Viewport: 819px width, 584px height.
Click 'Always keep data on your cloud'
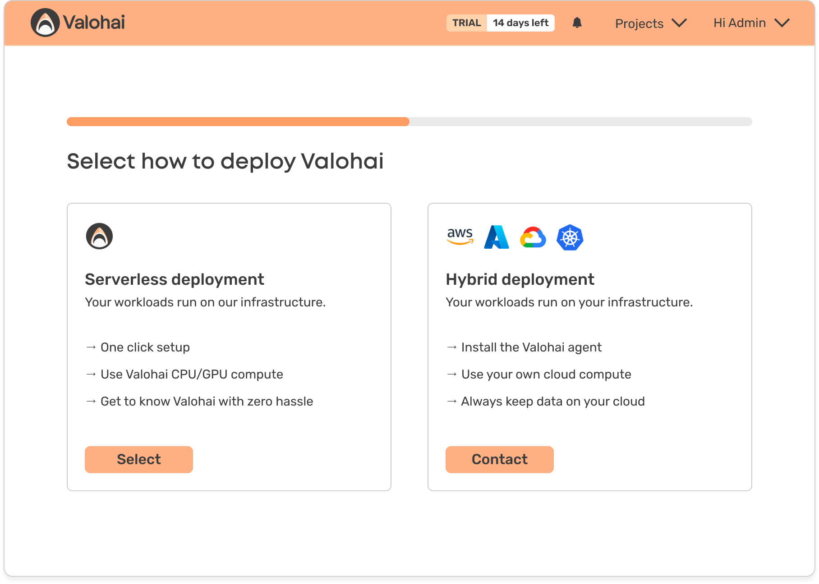(546, 401)
